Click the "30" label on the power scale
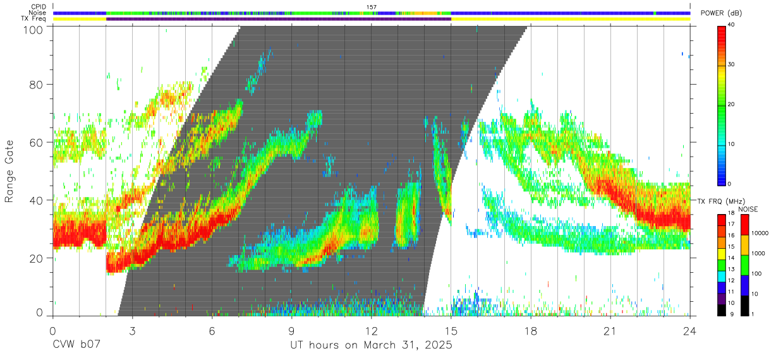Screen dimensions: 776x358 click(x=732, y=65)
